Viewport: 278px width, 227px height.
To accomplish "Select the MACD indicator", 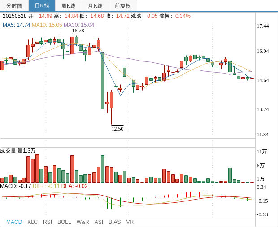I will (14, 222).
